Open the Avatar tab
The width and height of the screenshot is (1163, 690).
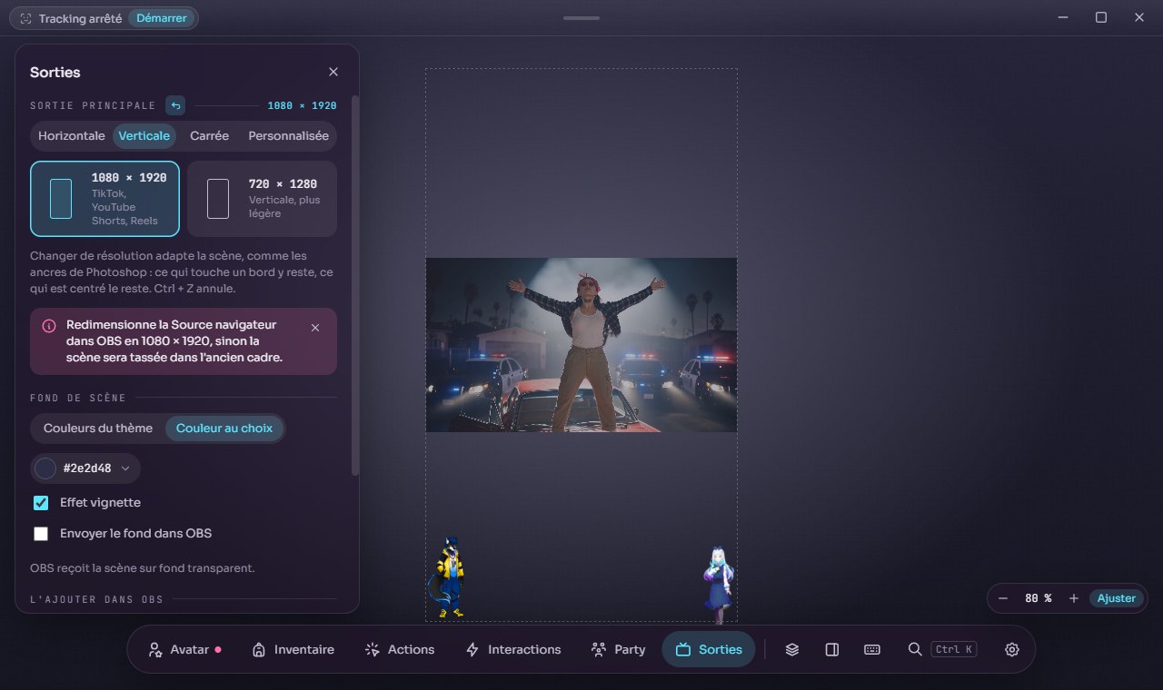tap(185, 649)
